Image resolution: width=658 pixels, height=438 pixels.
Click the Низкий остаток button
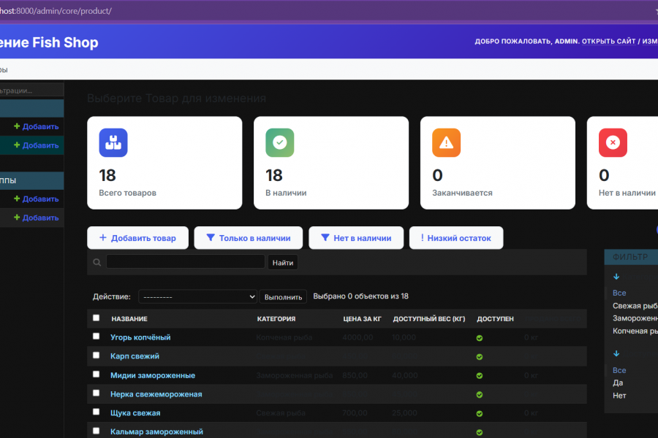(x=456, y=238)
